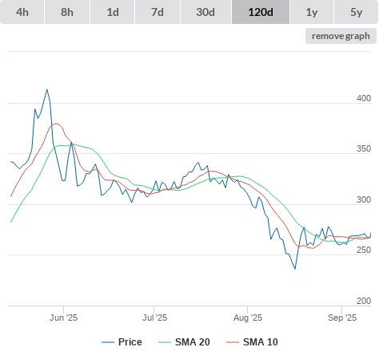This screenshot has width=379, height=363.
Task: Click the Jul '25 axis label
Action: pyautogui.click(x=154, y=318)
